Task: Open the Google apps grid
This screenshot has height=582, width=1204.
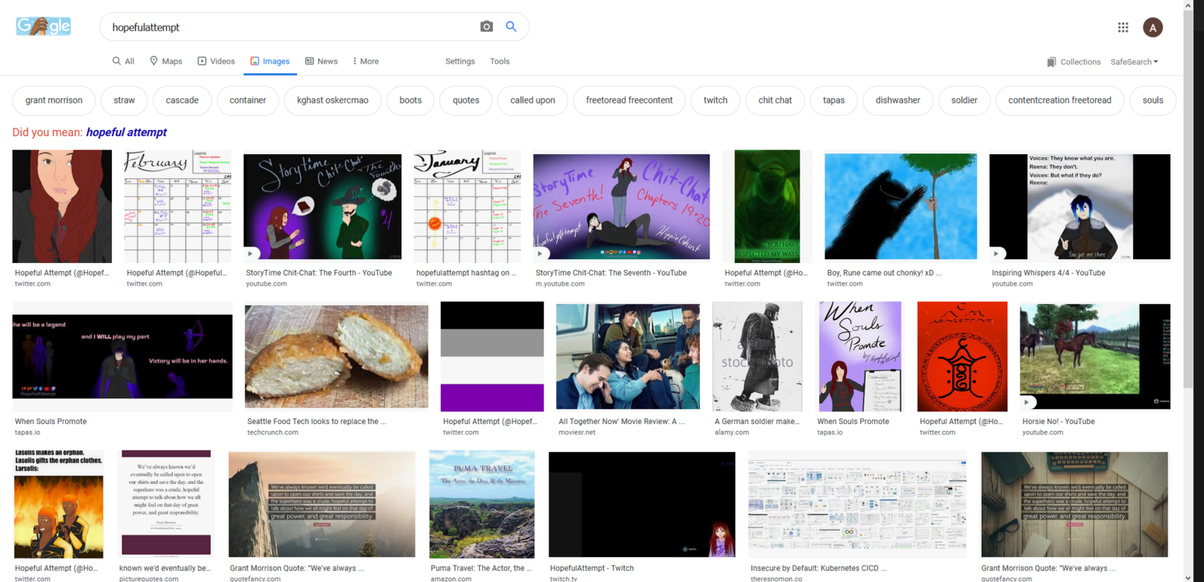Action: click(x=1122, y=27)
